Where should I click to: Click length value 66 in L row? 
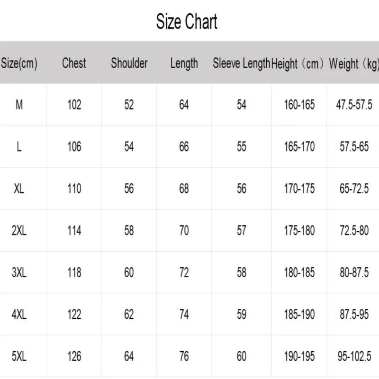184,147
